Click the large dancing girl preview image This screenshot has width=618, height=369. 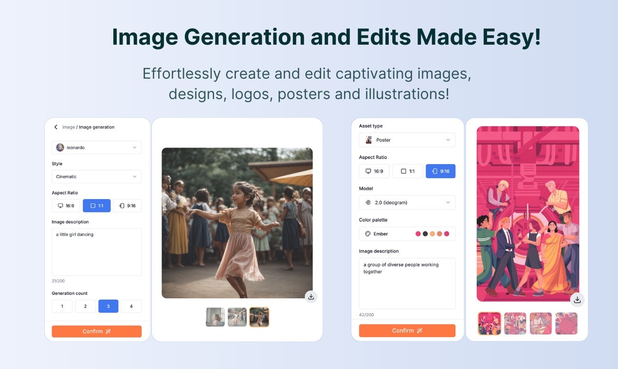(x=237, y=223)
